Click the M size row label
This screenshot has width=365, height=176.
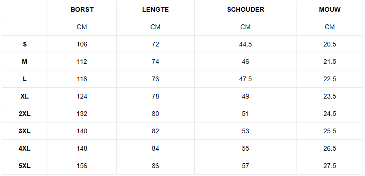pos(25,61)
